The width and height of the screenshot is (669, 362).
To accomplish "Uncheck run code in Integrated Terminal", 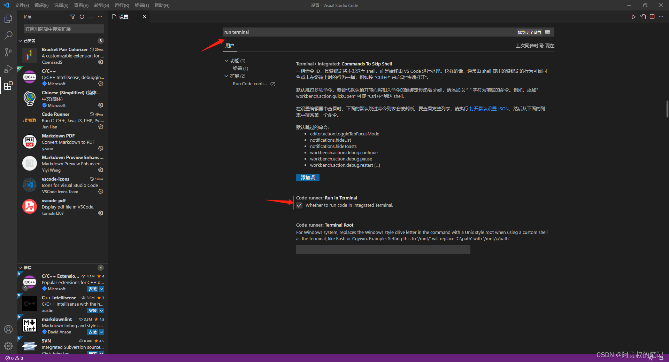I will tap(299, 205).
